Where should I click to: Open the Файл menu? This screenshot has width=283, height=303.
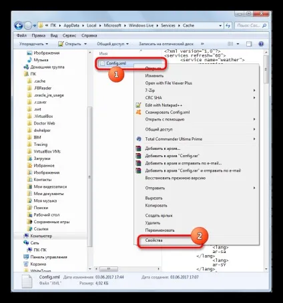click(x=21, y=35)
